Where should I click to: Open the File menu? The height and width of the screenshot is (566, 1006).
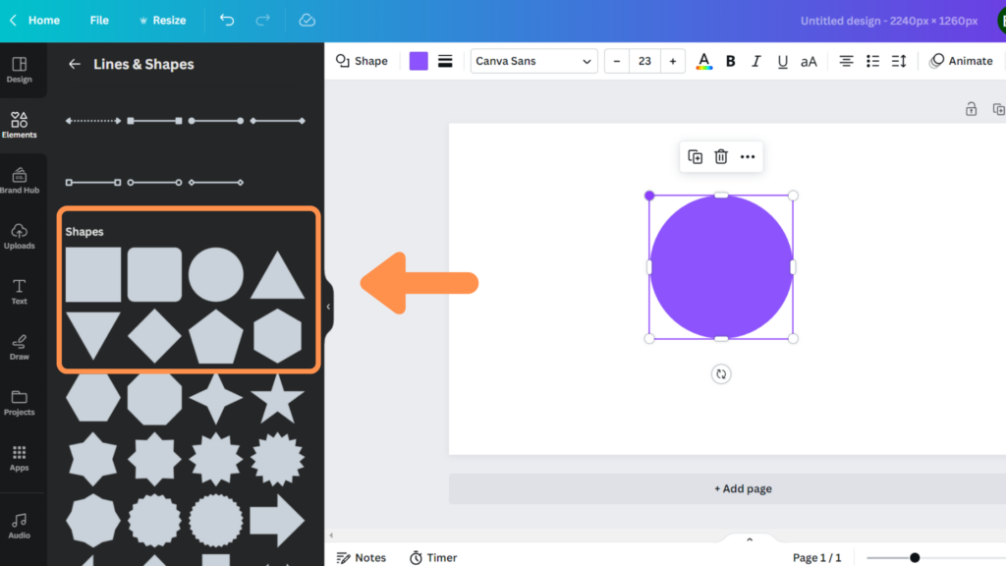click(99, 20)
